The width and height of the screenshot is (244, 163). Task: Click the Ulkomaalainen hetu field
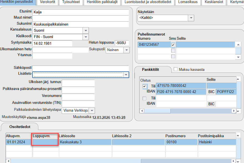pos(60,50)
